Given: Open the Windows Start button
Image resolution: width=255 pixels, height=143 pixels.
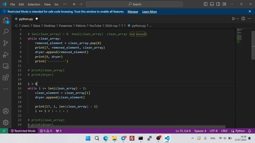Looking at the screenshot, I should tap(88, 138).
